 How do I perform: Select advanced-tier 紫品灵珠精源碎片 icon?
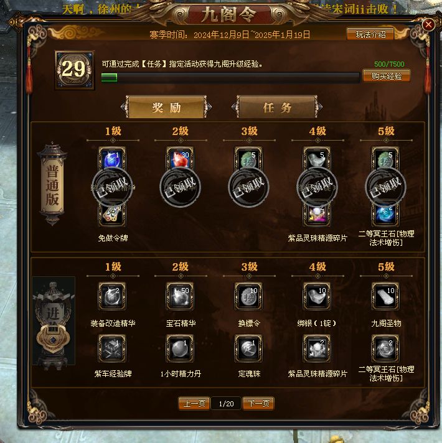(x=317, y=348)
